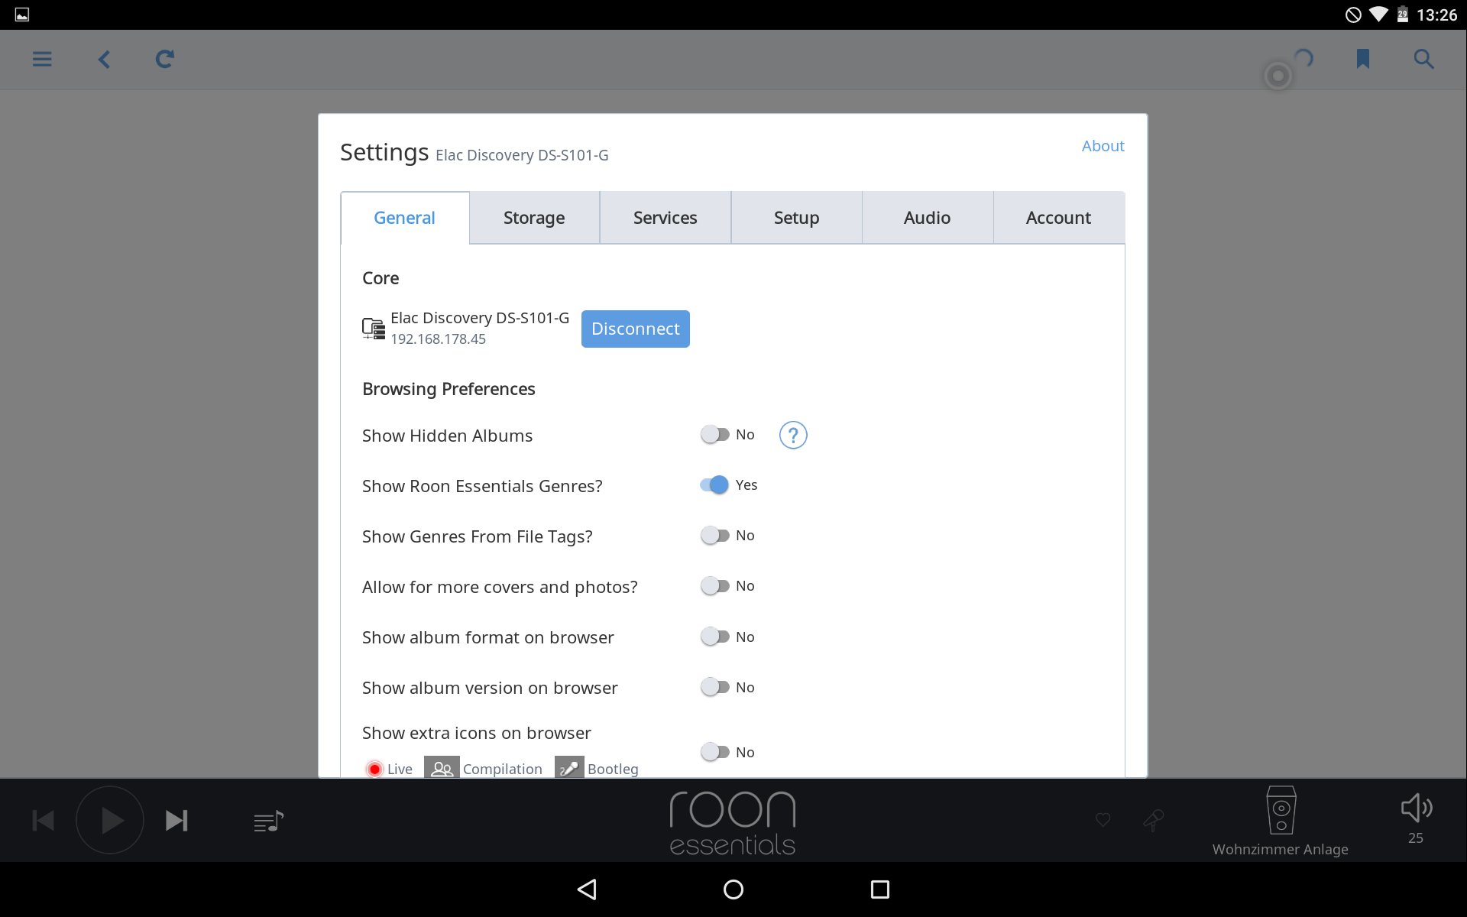Open the volume control icon

1416,808
